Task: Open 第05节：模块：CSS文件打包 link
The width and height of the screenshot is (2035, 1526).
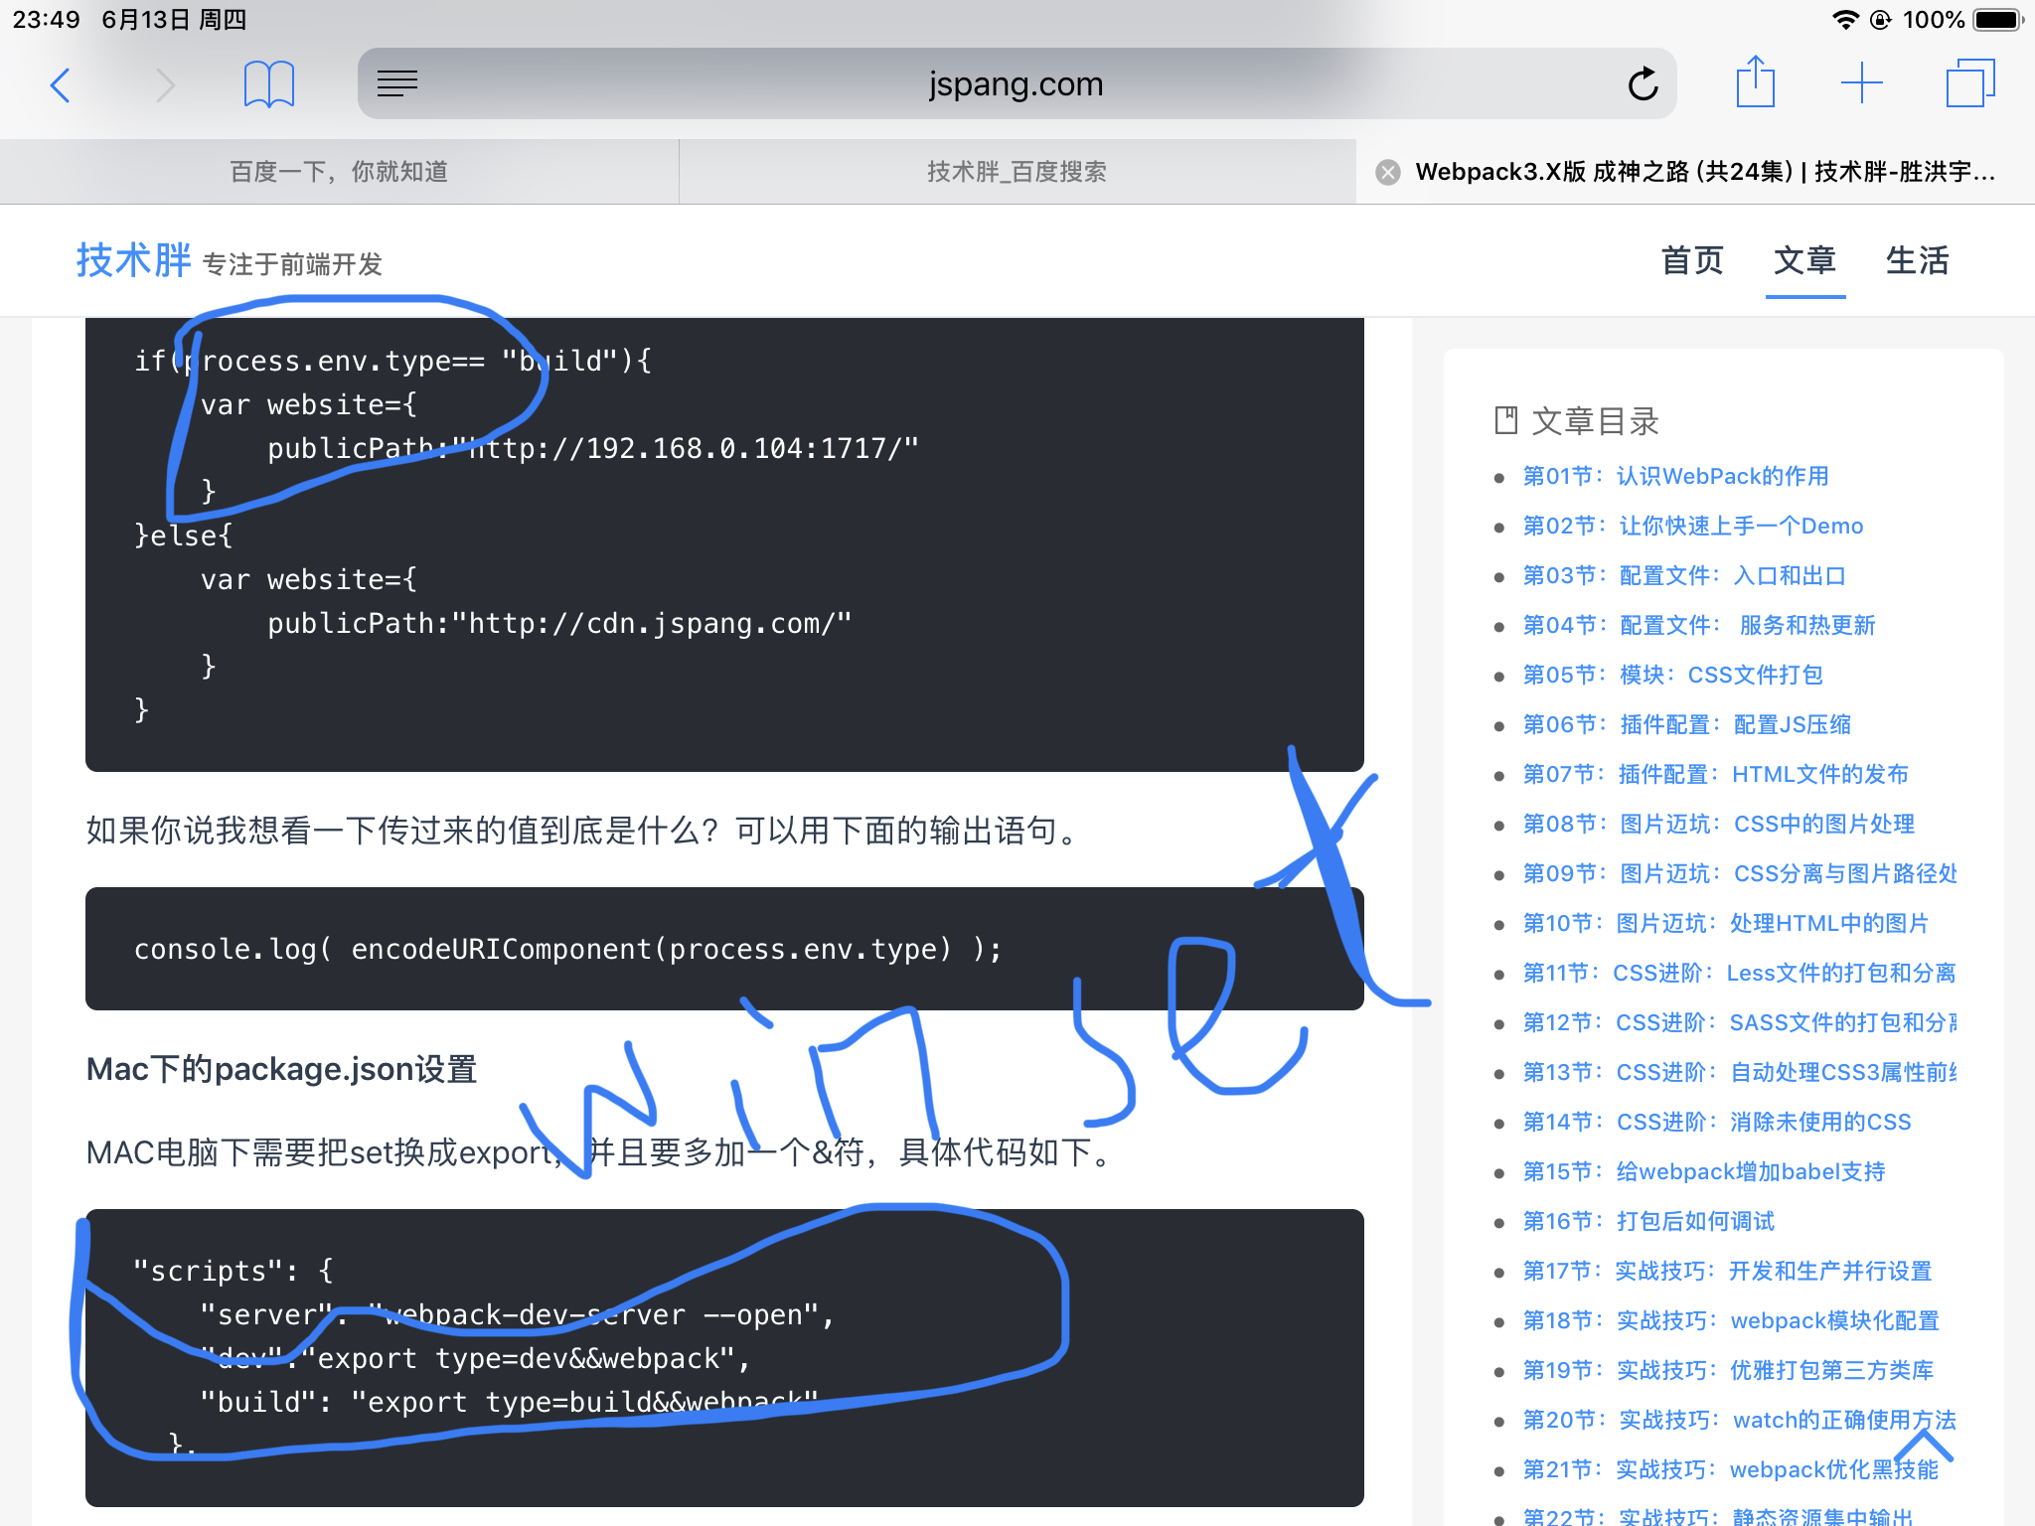Action: (1672, 676)
